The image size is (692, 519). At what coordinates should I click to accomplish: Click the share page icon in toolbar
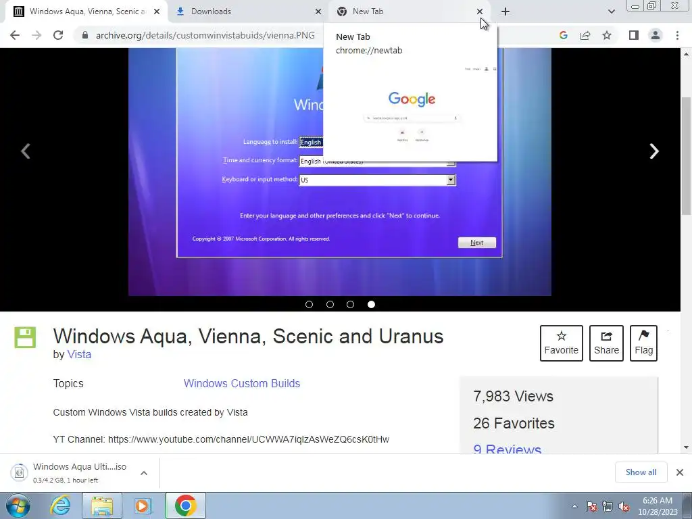pos(585,35)
